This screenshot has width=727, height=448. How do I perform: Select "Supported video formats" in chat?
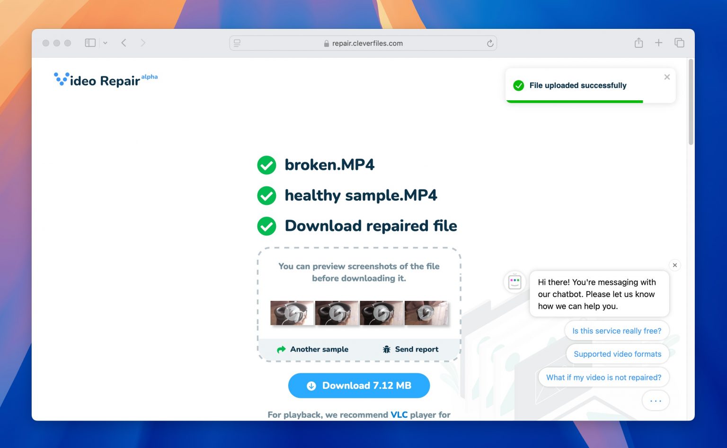coord(617,354)
